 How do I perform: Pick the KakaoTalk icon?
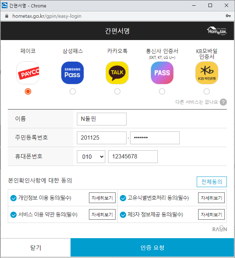117,73
